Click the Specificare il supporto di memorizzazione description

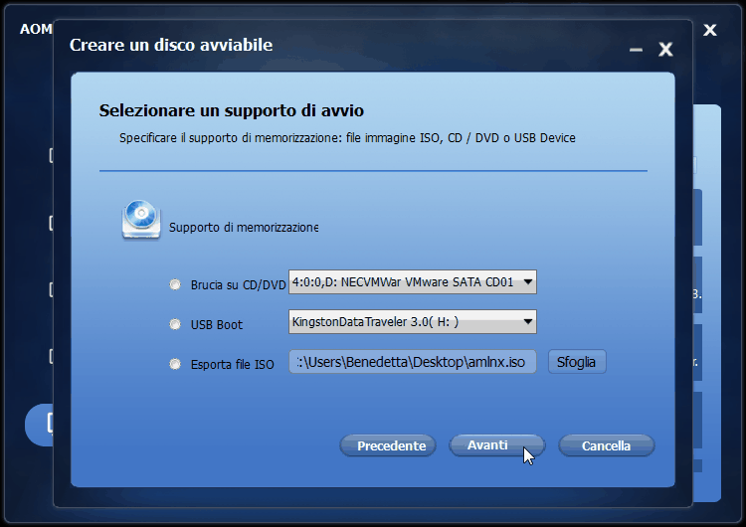coord(347,138)
